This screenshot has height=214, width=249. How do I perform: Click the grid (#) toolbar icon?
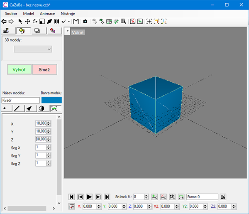click(x=116, y=21)
